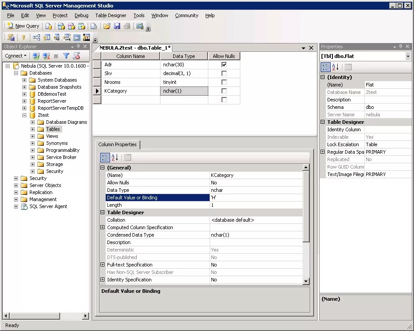Select the NEBULA.Ztest - dbo.Table_1 tab
Viewport: 414px width, 331px height.
pos(135,48)
